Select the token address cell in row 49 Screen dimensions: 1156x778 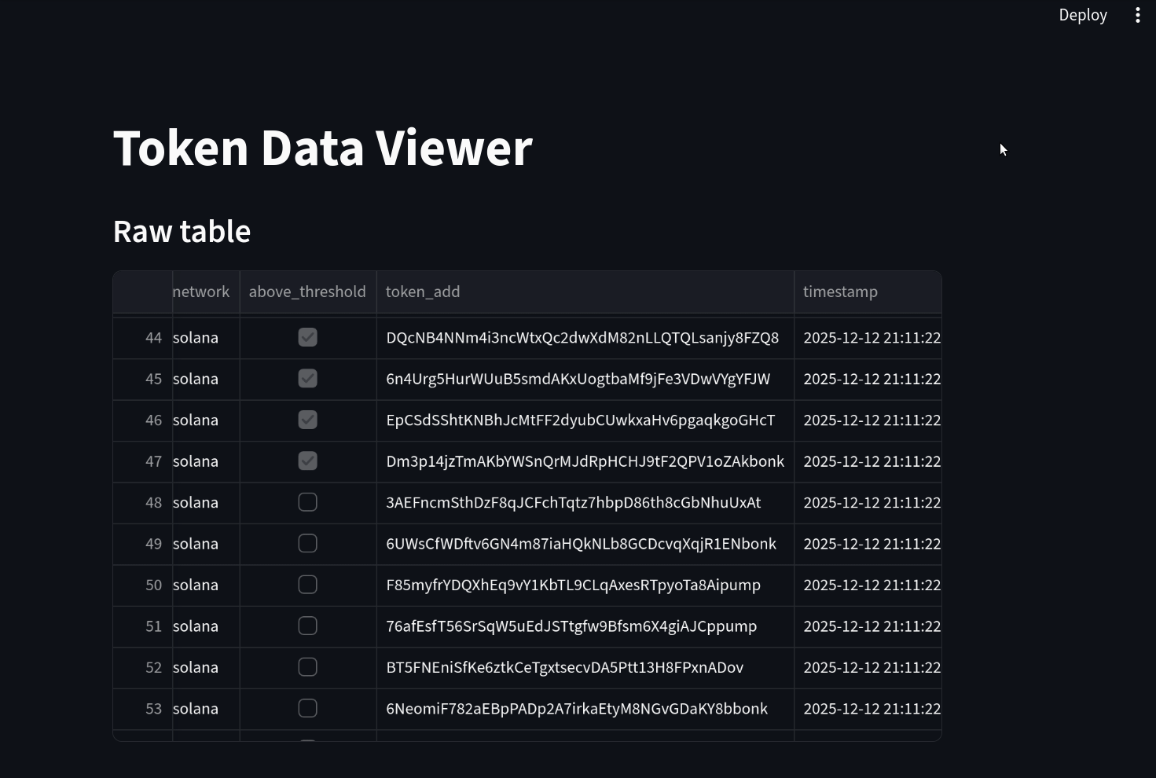(x=581, y=543)
